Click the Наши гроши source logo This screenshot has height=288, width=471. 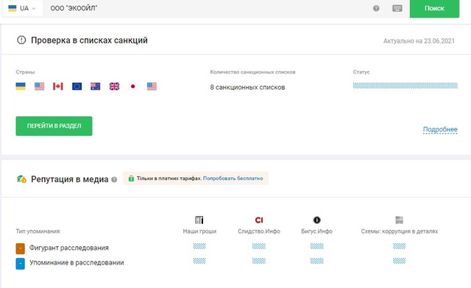pyautogui.click(x=199, y=220)
